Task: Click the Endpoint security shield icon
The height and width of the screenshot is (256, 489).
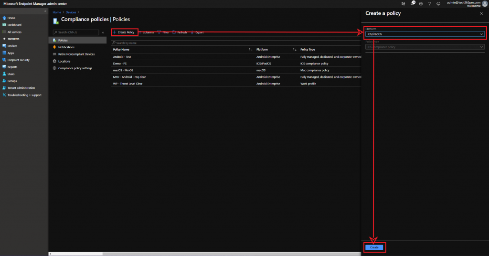Action: coord(4,60)
